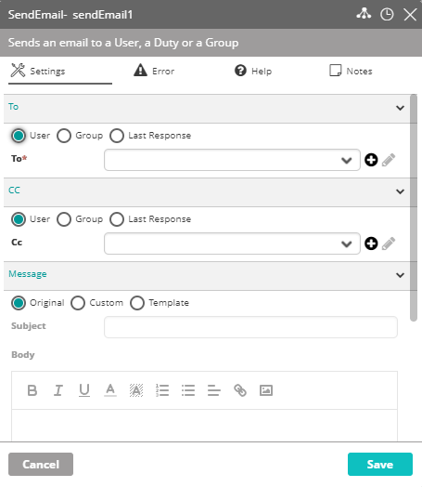The width and height of the screenshot is (422, 487).
Task: Click the Error warning triangle icon
Action: (x=140, y=70)
